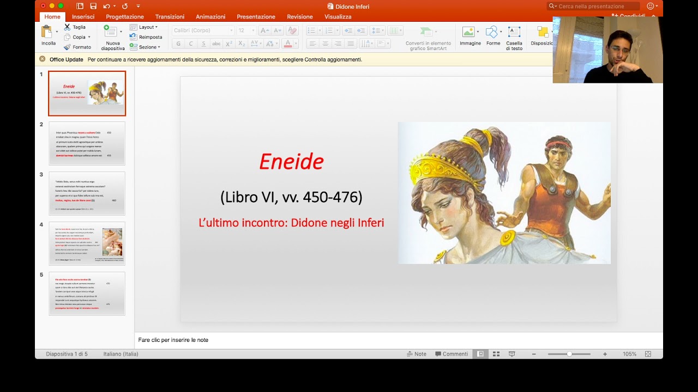698x392 pixels.
Task: Go to the Presentazione tab
Action: pos(256,17)
